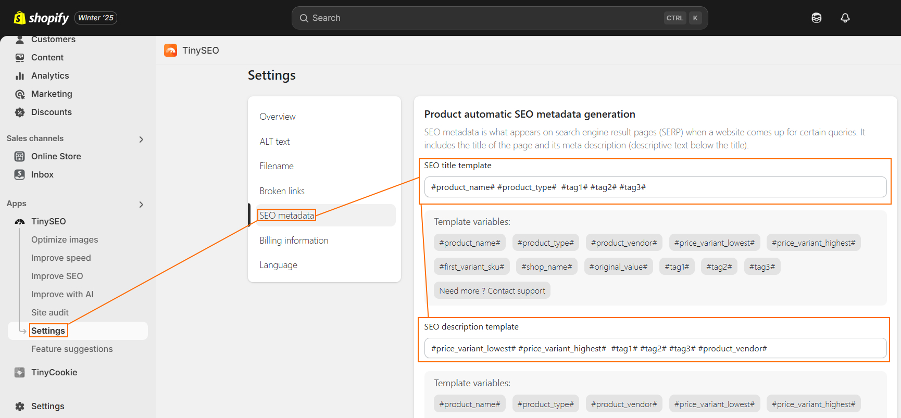This screenshot has height=418, width=901.
Task: Insert #product_type# in description variables
Action: 546,404
